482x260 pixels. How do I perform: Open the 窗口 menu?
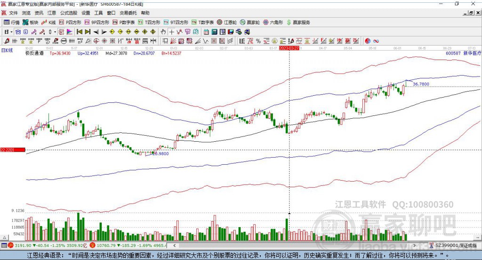click(111, 13)
